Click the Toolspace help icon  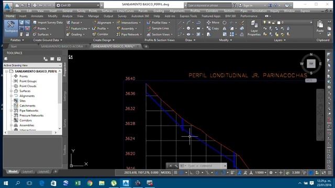point(59,59)
